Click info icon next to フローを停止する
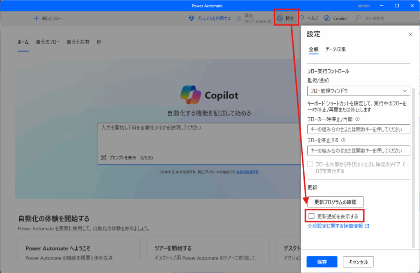The image size is (420, 273). pos(343,140)
